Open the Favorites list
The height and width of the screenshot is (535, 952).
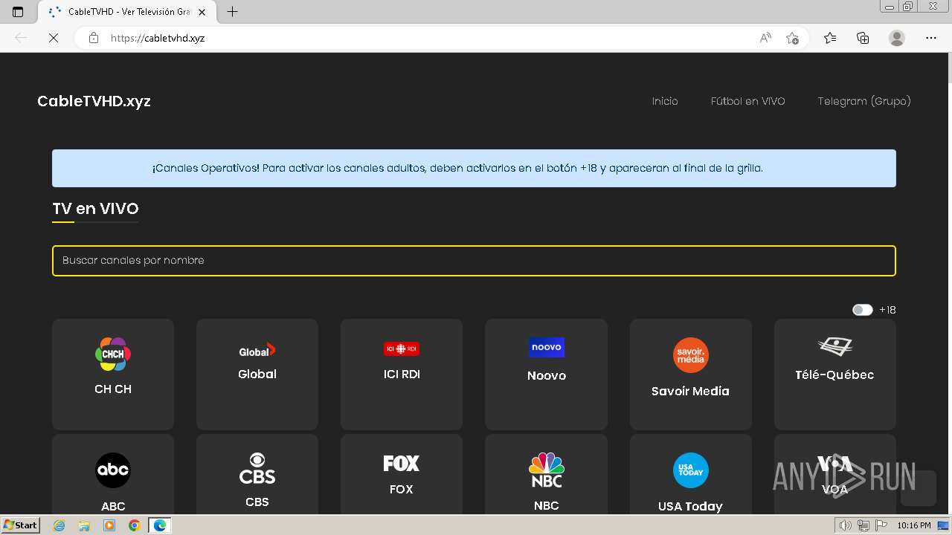point(830,38)
